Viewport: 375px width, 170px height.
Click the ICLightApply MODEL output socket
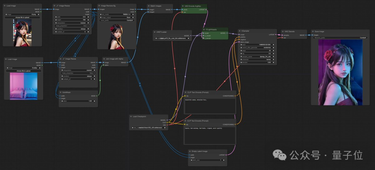pyautogui.click(x=227, y=33)
